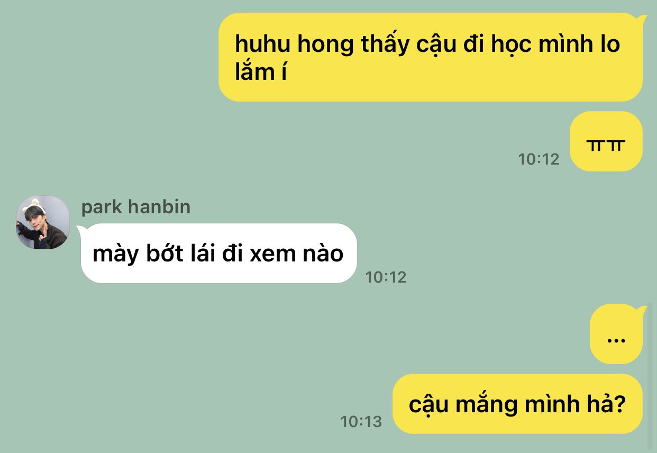
Task: Select the message starting with huhu hong thấy
Action: (x=430, y=57)
